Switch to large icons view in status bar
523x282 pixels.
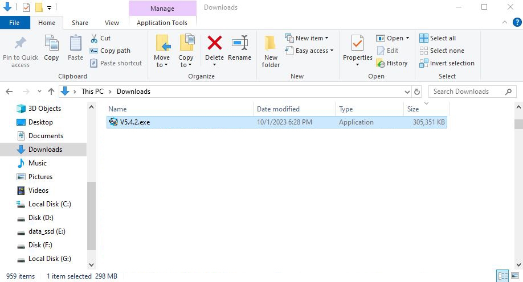tap(514, 276)
